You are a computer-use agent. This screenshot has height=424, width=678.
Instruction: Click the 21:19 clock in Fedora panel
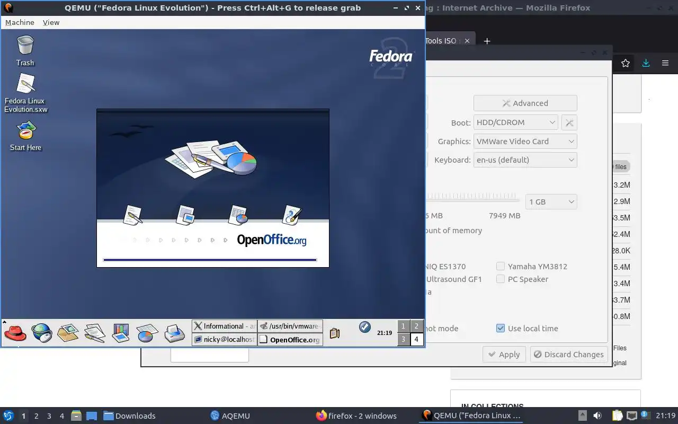(x=385, y=333)
